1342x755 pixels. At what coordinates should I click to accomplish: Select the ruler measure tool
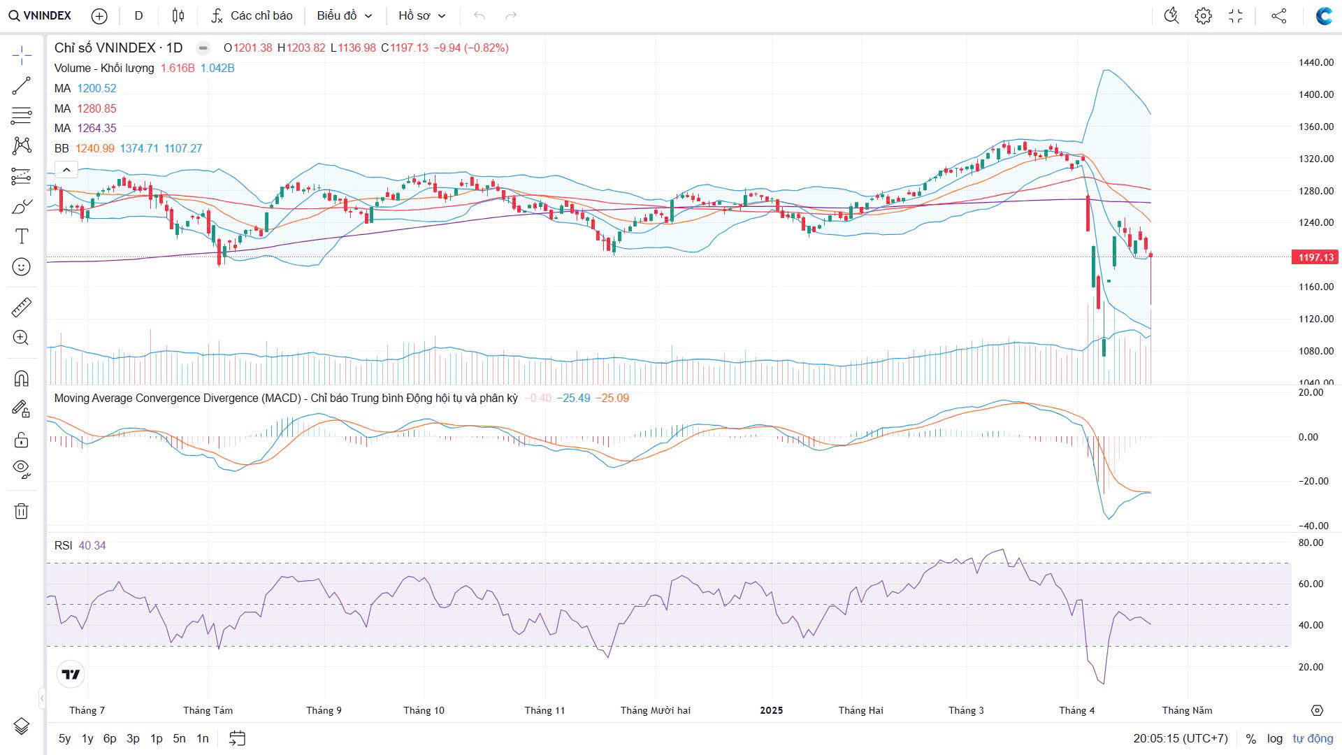coord(22,307)
